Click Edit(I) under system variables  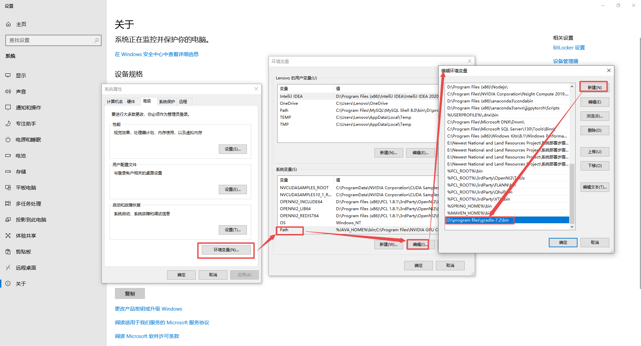click(x=420, y=245)
